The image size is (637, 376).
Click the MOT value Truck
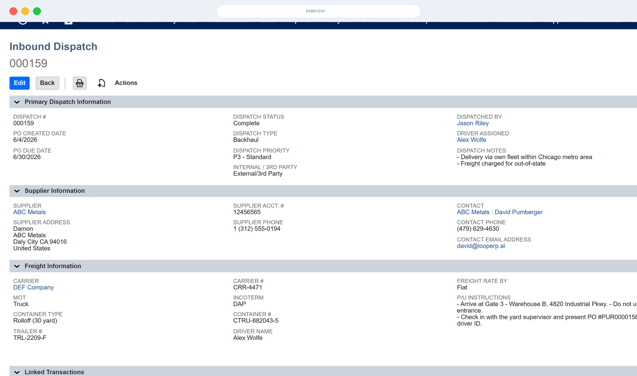(x=21, y=304)
